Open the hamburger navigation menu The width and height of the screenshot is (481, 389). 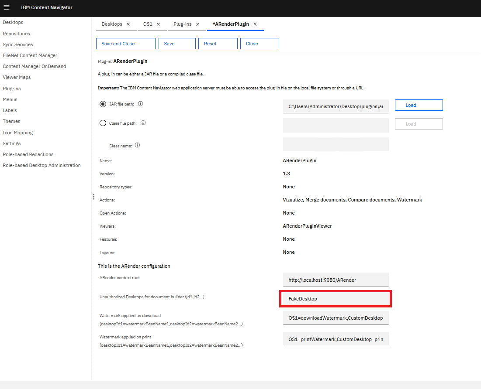(x=7, y=7)
